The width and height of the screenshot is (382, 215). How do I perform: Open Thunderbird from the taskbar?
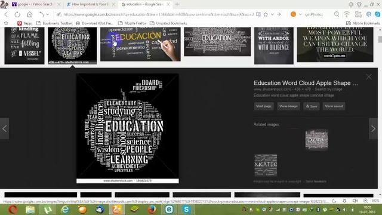point(100,210)
